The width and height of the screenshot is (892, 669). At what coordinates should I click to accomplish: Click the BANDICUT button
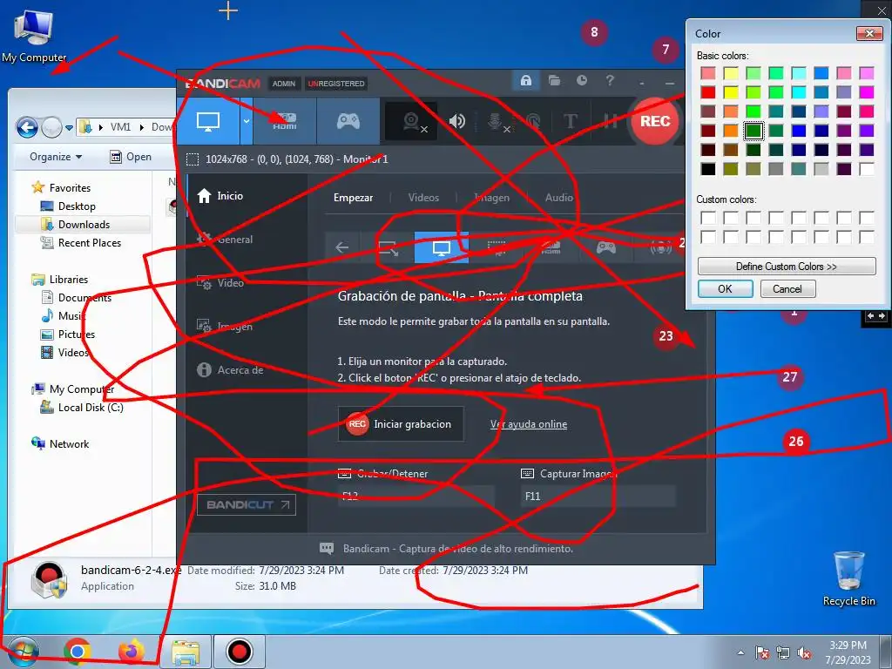pos(247,504)
